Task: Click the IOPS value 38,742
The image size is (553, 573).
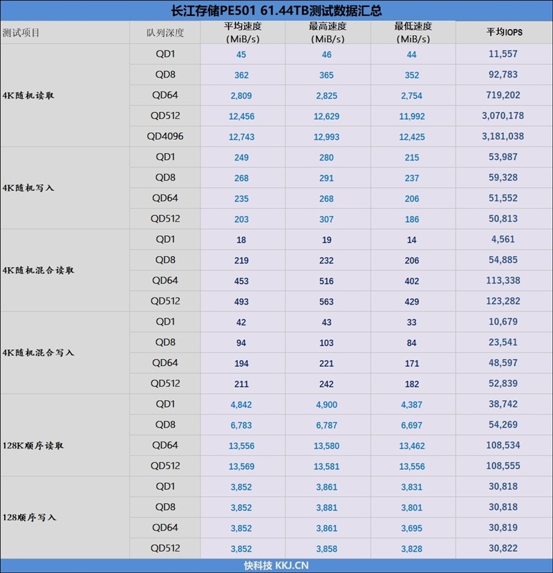Action: tap(503, 404)
